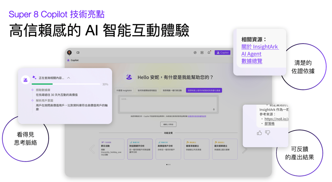The image size is (332, 182).
Task: Click the icon on the 節日活動 card
Action: (x=102, y=142)
